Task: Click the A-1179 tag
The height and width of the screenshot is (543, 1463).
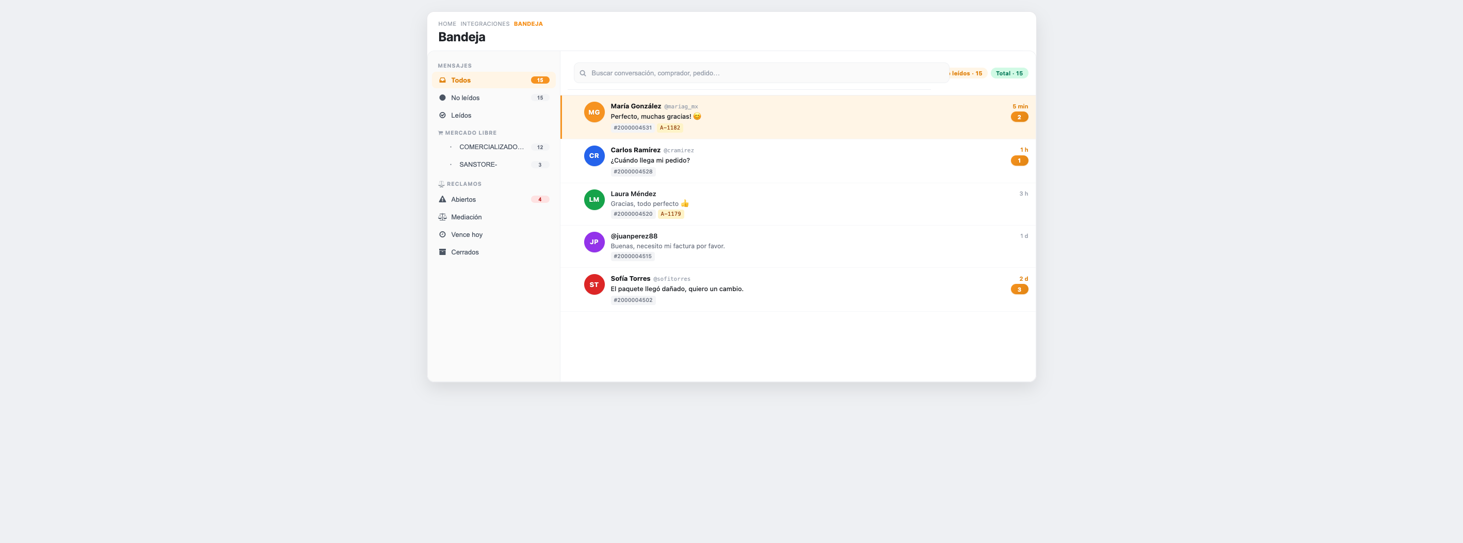Action: pos(671,214)
